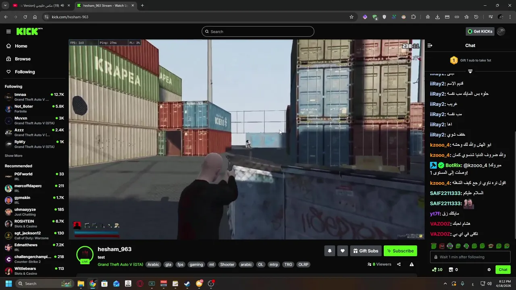The width and height of the screenshot is (516, 290).
Task: Open browser downloads icon
Action: click(437, 17)
